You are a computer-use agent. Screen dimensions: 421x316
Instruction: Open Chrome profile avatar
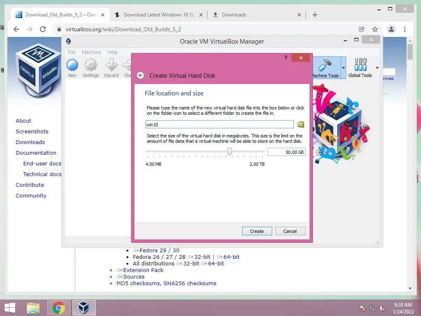[391, 29]
